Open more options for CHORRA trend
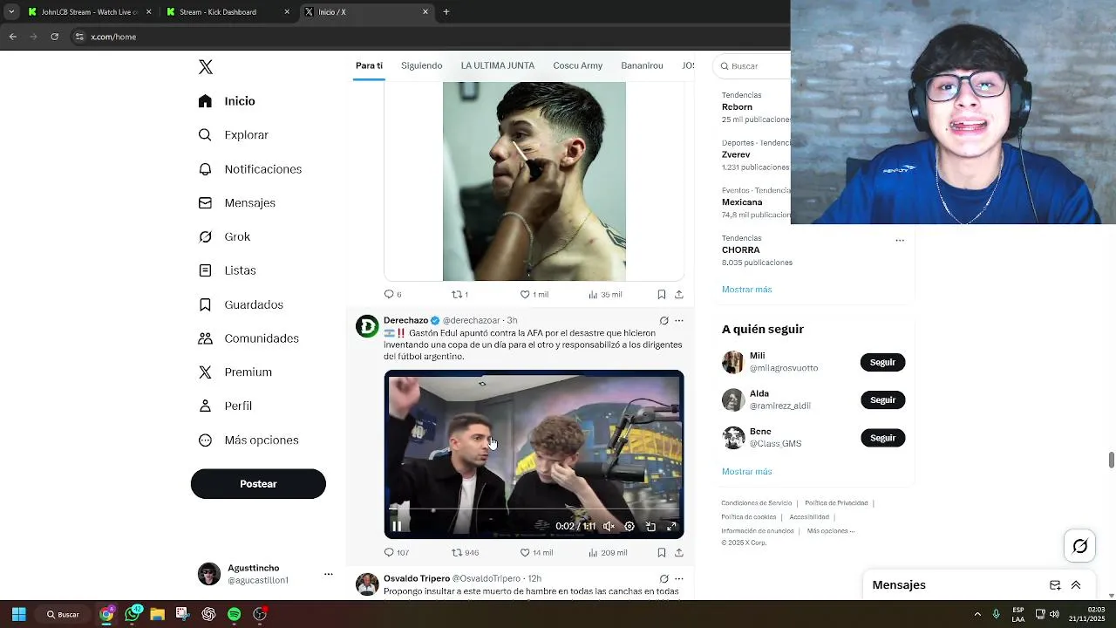This screenshot has width=1116, height=628. pyautogui.click(x=900, y=240)
